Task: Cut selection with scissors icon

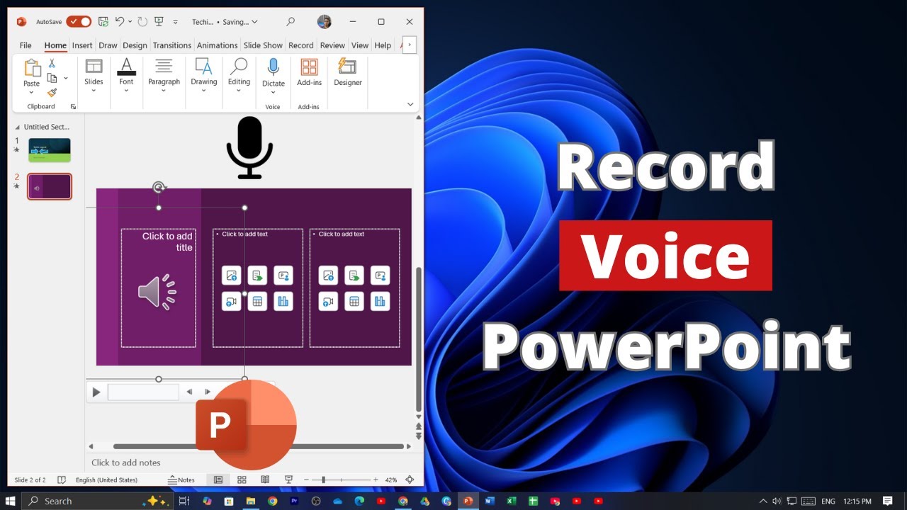Action: coord(52,64)
